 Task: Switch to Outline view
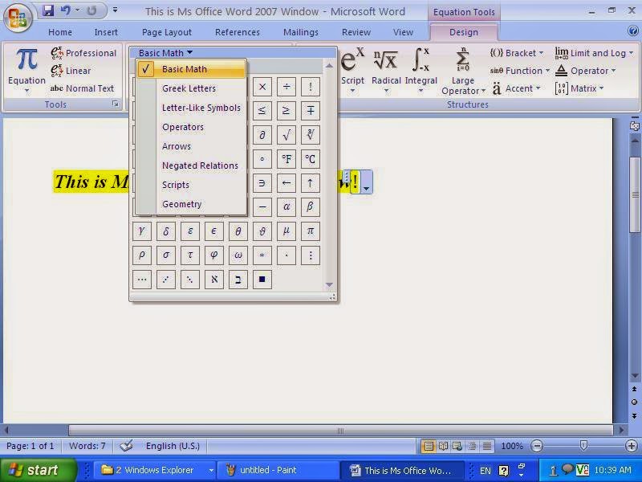pos(473,446)
